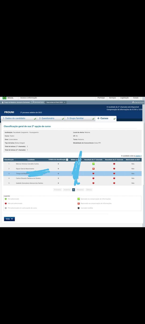Select candidate Isabelle Goncalves Alencar dos Santos
The height and width of the screenshot is (324, 145).
pyautogui.click(x=29, y=183)
